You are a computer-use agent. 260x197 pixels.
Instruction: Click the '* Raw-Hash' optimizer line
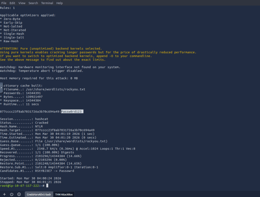click(9, 41)
